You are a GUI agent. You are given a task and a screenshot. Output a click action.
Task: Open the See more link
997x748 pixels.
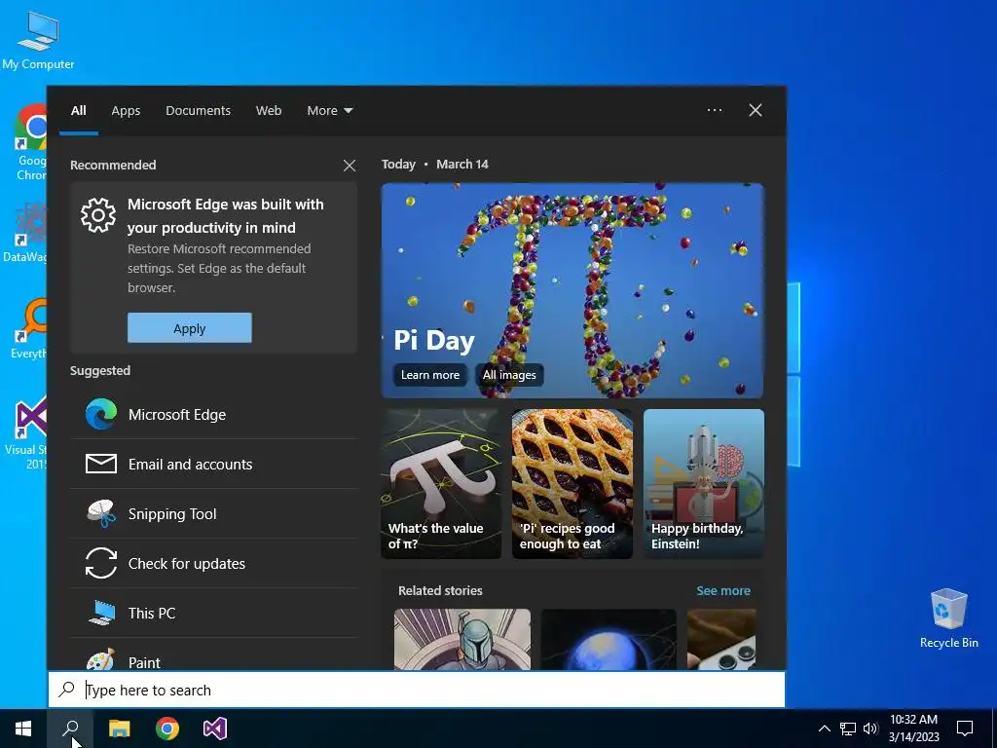[x=723, y=591]
